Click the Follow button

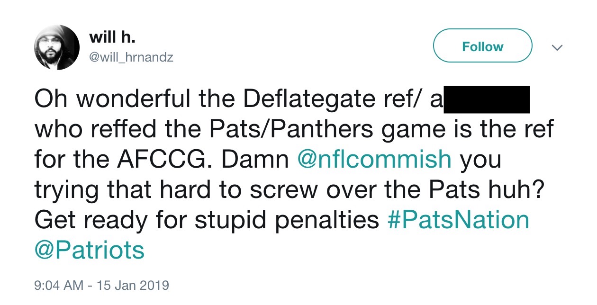point(483,46)
